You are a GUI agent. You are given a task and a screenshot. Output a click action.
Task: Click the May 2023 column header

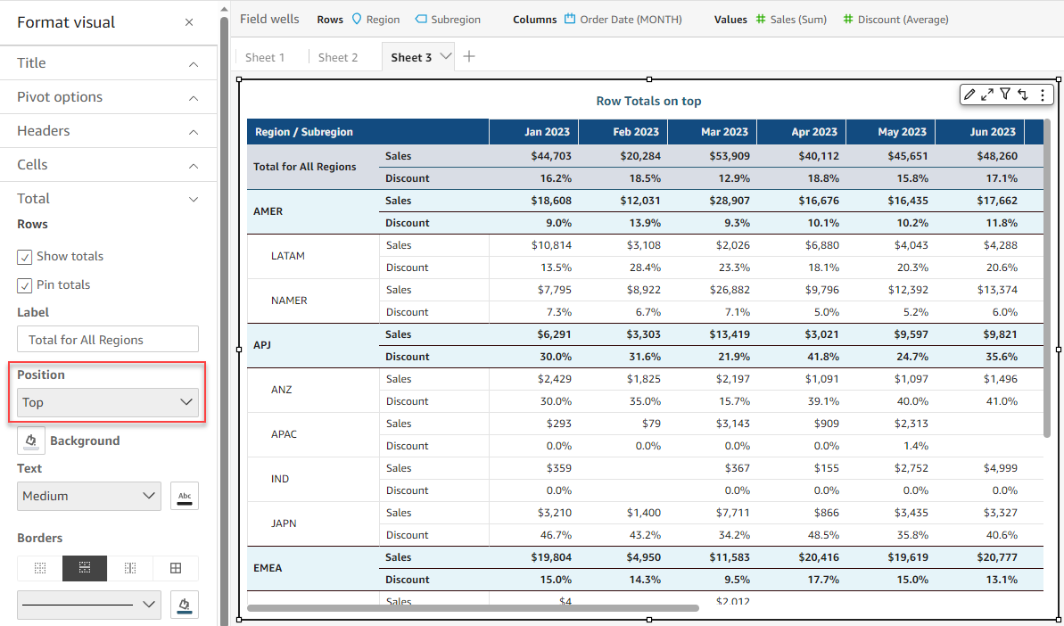pos(890,132)
